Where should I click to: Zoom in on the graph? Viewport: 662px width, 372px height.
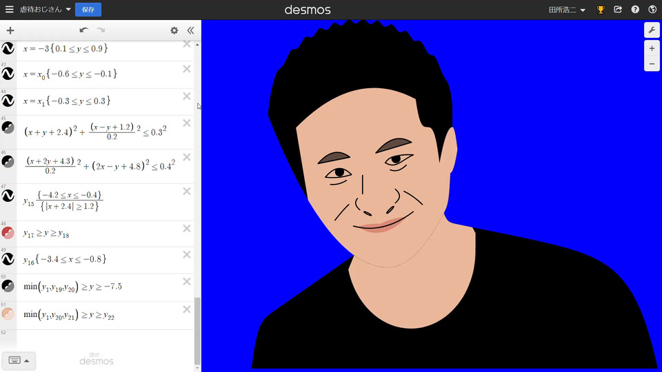pos(652,49)
